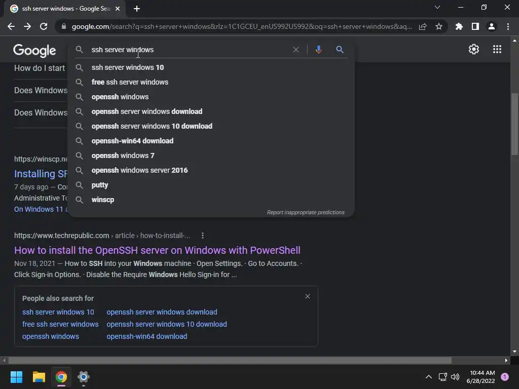Clear the search box text
519x389 pixels.
point(296,50)
